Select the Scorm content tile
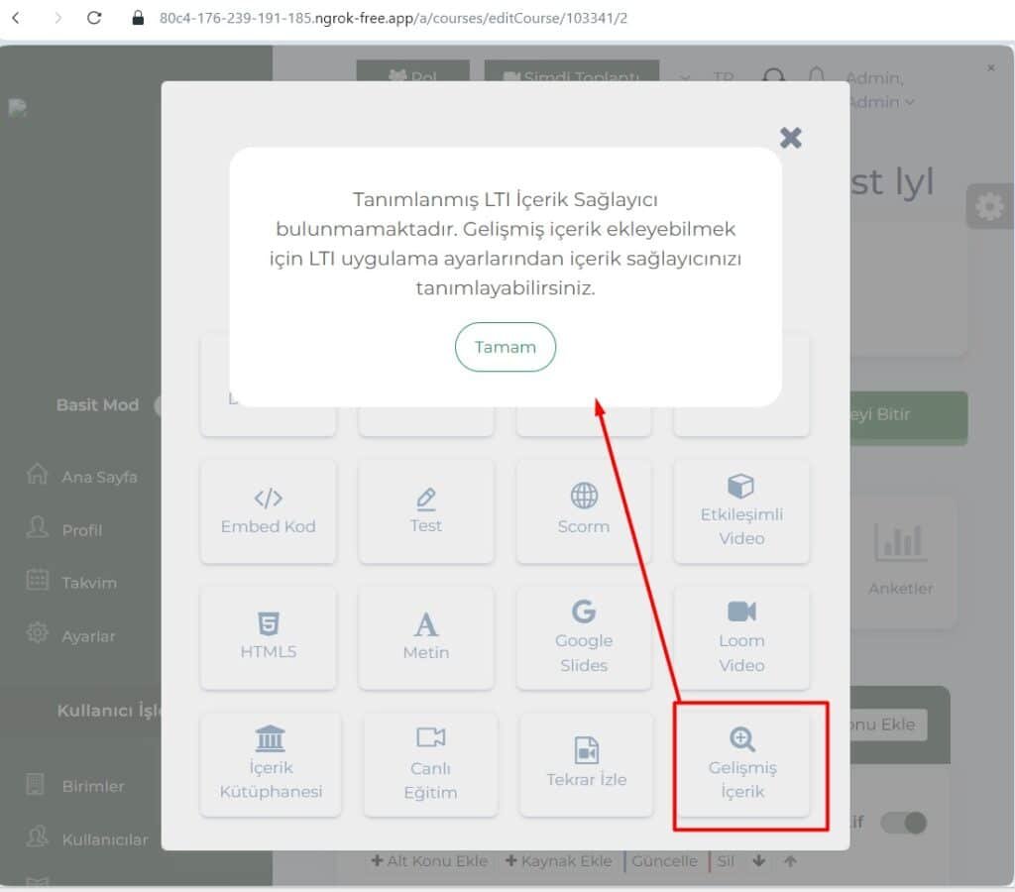The image size is (1015, 892). [x=584, y=510]
